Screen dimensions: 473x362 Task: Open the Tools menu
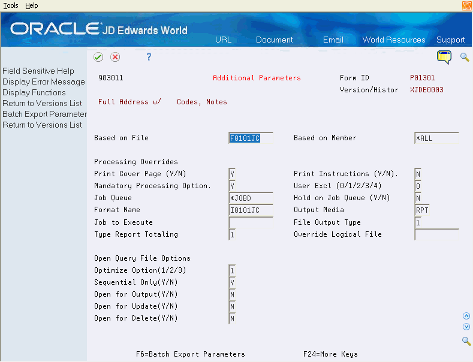pyautogui.click(x=11, y=5)
